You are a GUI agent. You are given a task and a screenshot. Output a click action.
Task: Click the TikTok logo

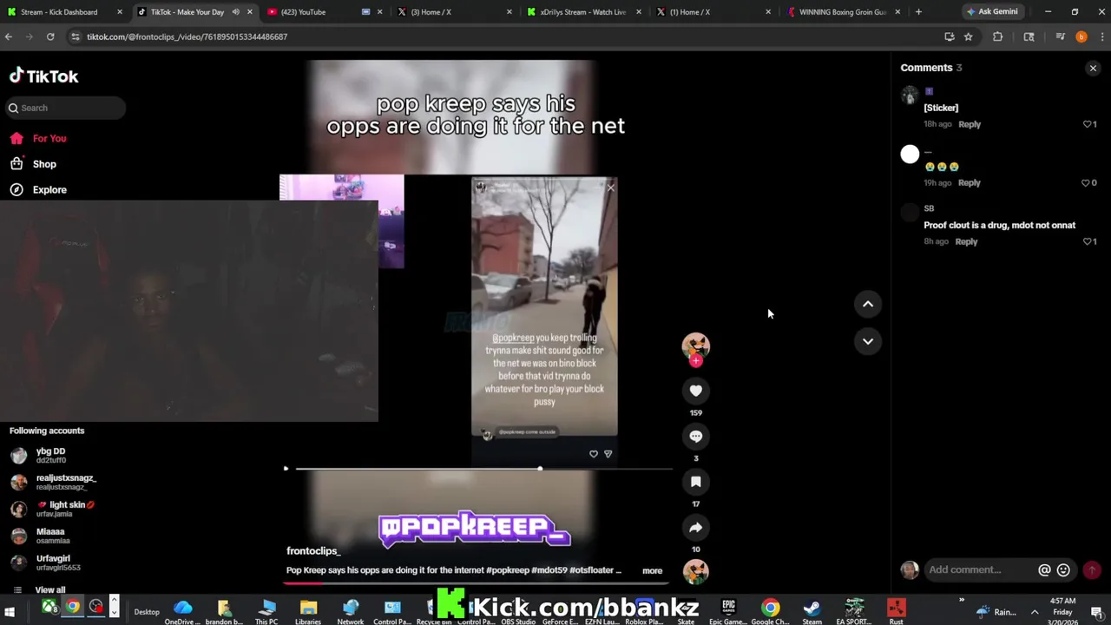pos(43,76)
